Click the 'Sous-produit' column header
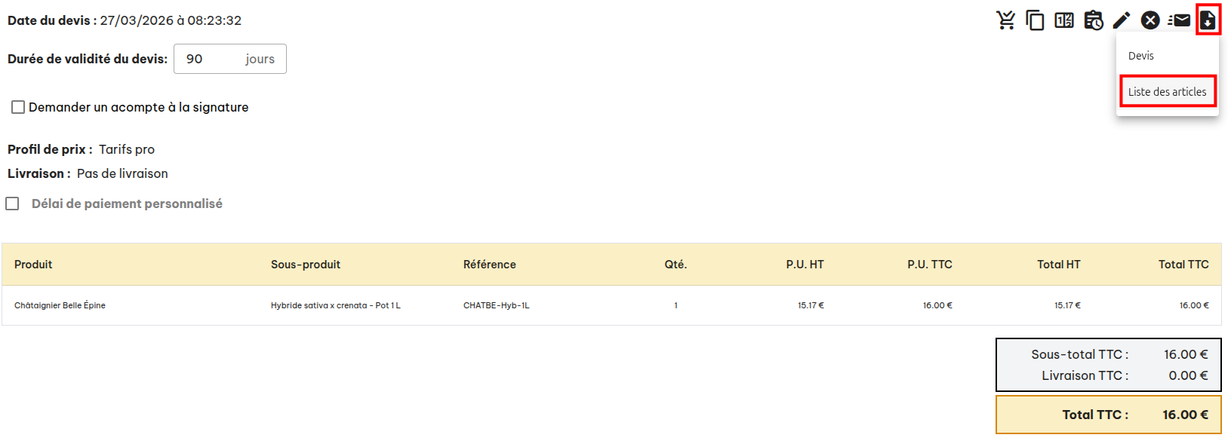Screen dimensions: 1228x447 point(306,265)
